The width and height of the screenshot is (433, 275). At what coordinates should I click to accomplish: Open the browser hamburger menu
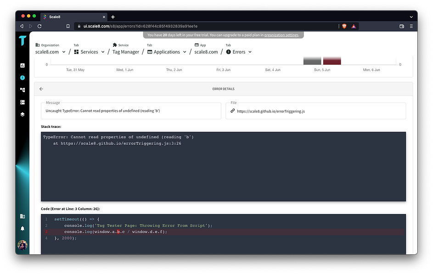(x=411, y=26)
